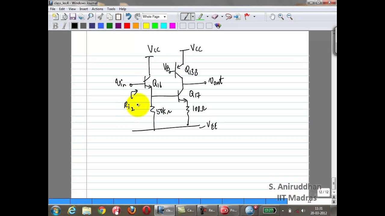This screenshot has height=216, width=385.
Task: Click the 12 / 12 page indicator
Action: point(324,192)
